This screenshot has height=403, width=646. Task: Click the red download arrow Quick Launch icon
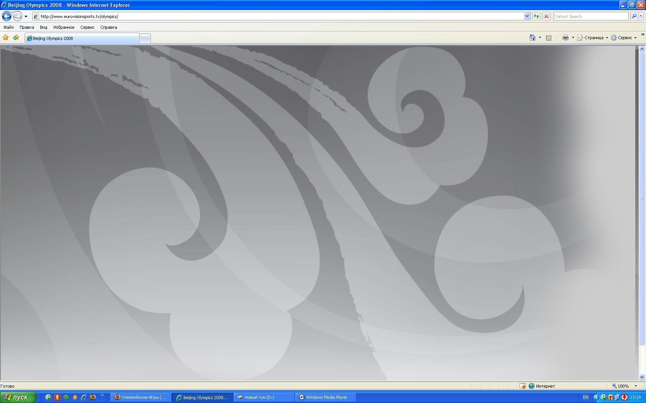[57, 397]
